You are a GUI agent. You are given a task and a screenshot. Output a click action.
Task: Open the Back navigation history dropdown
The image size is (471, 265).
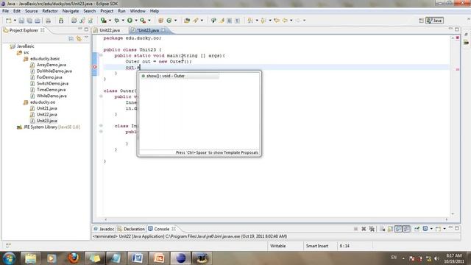coord(291,21)
